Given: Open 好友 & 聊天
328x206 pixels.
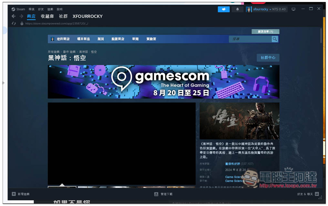Looking at the screenshot, I should (305, 194).
